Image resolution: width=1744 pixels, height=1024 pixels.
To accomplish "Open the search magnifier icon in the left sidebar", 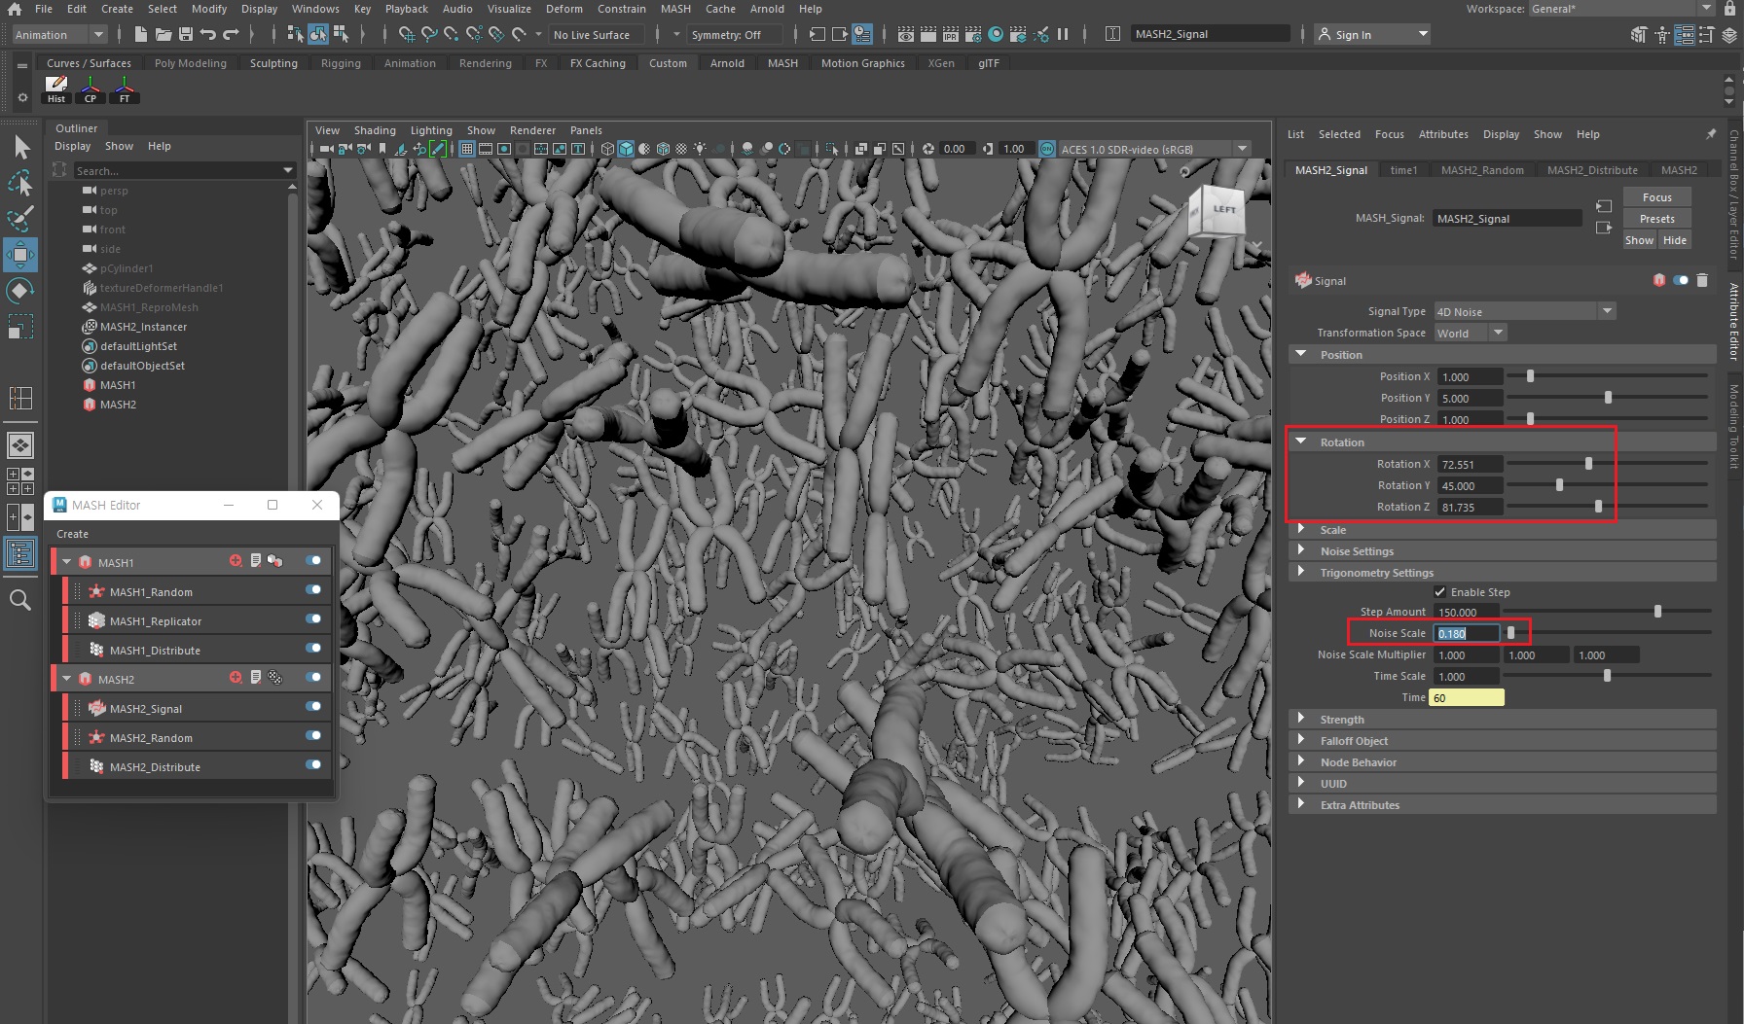I will [x=19, y=600].
